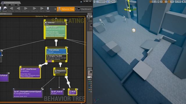
Task: Toggle the eye visibility filter in Details
Action: (x=91, y=16)
